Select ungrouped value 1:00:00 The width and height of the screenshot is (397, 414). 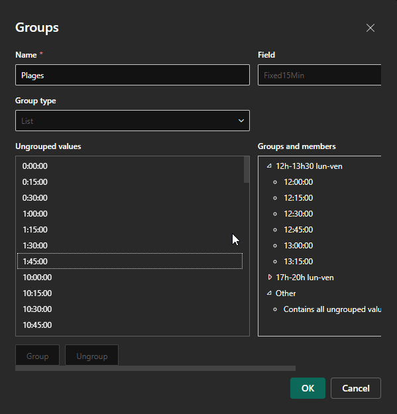tap(130, 213)
